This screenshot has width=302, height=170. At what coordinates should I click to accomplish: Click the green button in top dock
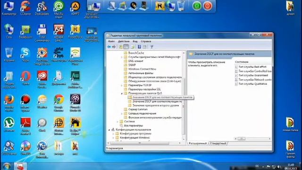coord(197,6)
